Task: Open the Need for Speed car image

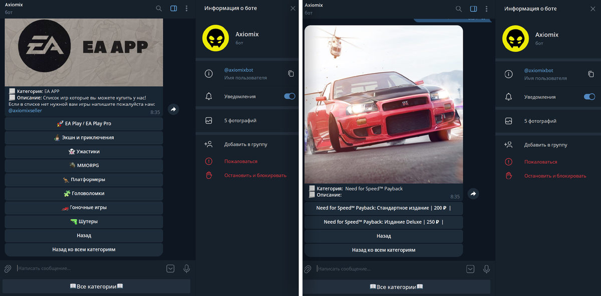Action: [x=384, y=104]
